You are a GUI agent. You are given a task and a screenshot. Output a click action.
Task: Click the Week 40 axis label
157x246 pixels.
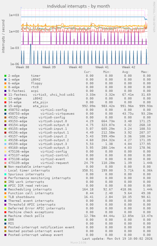click(x=75, y=67)
